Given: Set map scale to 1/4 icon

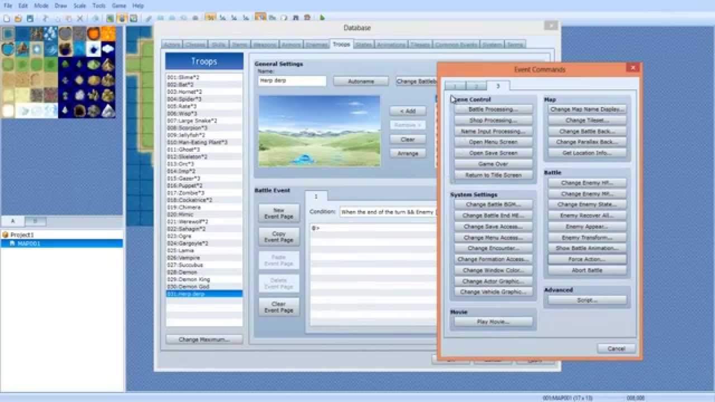Looking at the screenshot, I should 234,18.
